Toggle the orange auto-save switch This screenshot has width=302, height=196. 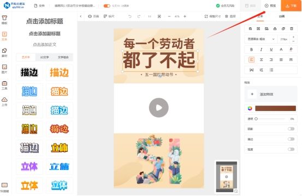[107, 6]
